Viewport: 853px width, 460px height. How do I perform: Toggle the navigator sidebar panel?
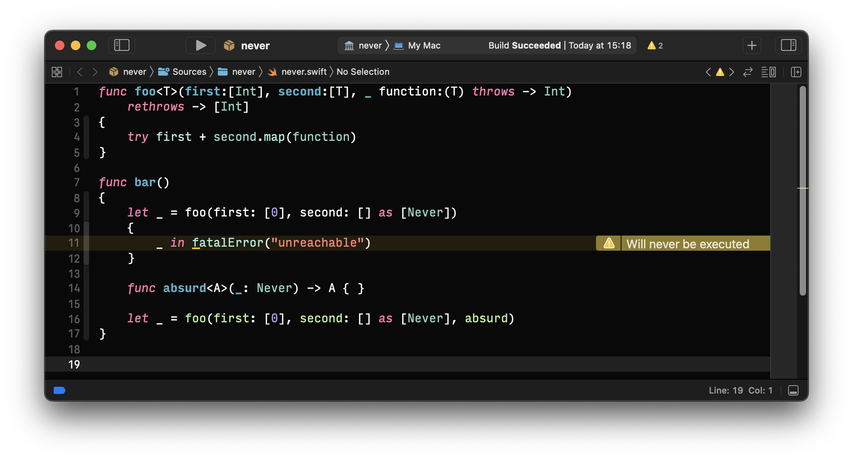click(122, 45)
